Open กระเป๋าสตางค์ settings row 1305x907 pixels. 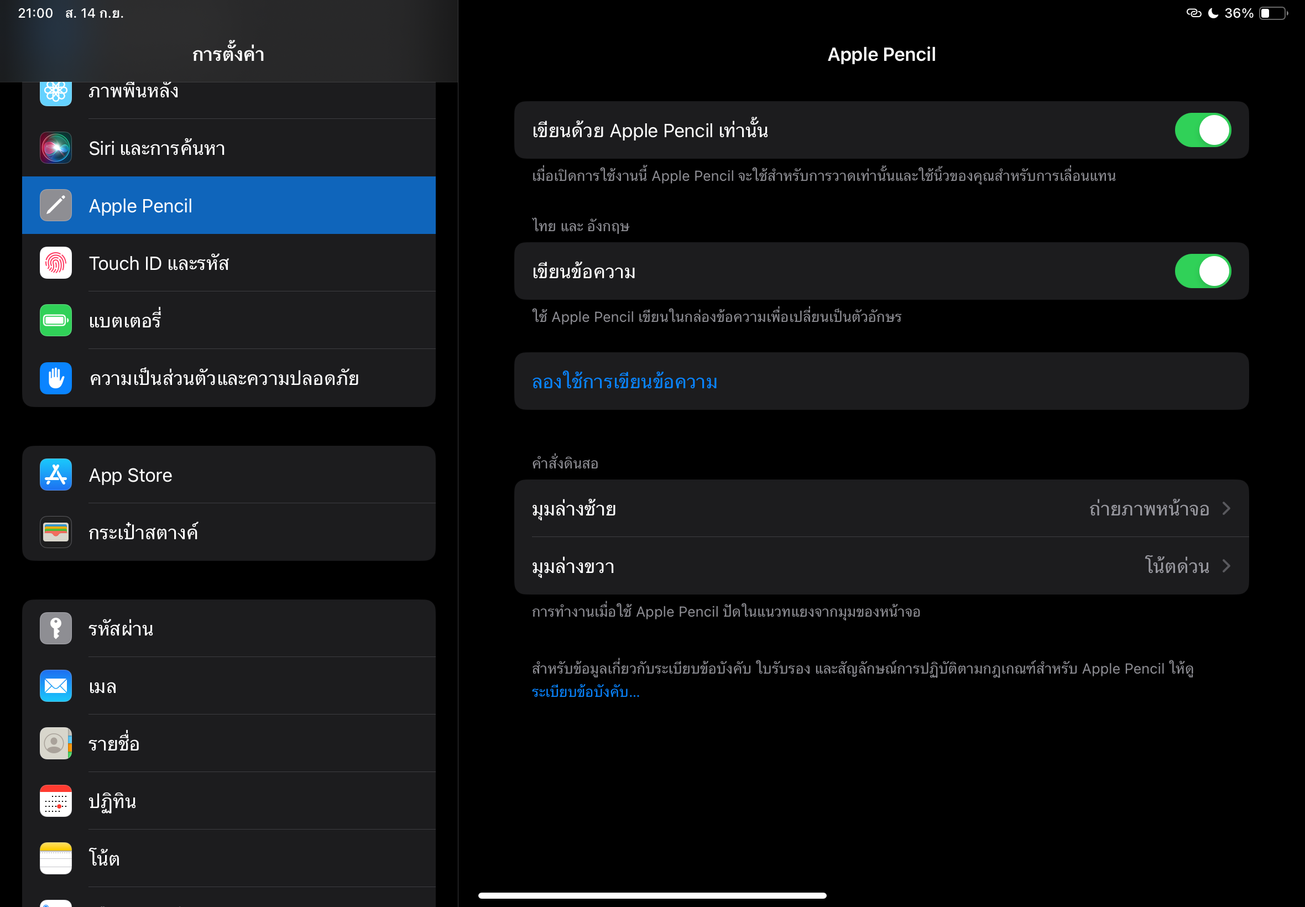(x=229, y=532)
